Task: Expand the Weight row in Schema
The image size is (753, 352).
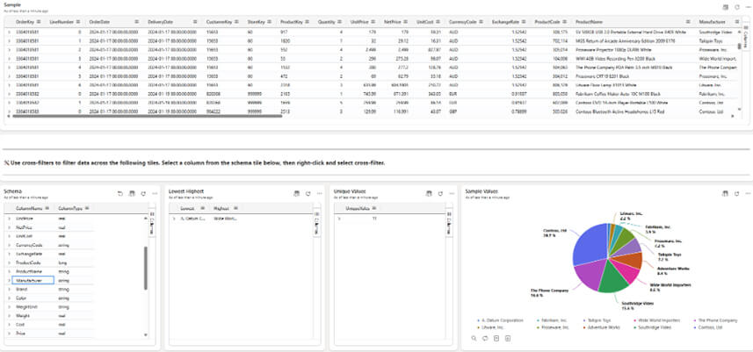Action: click(x=9, y=315)
